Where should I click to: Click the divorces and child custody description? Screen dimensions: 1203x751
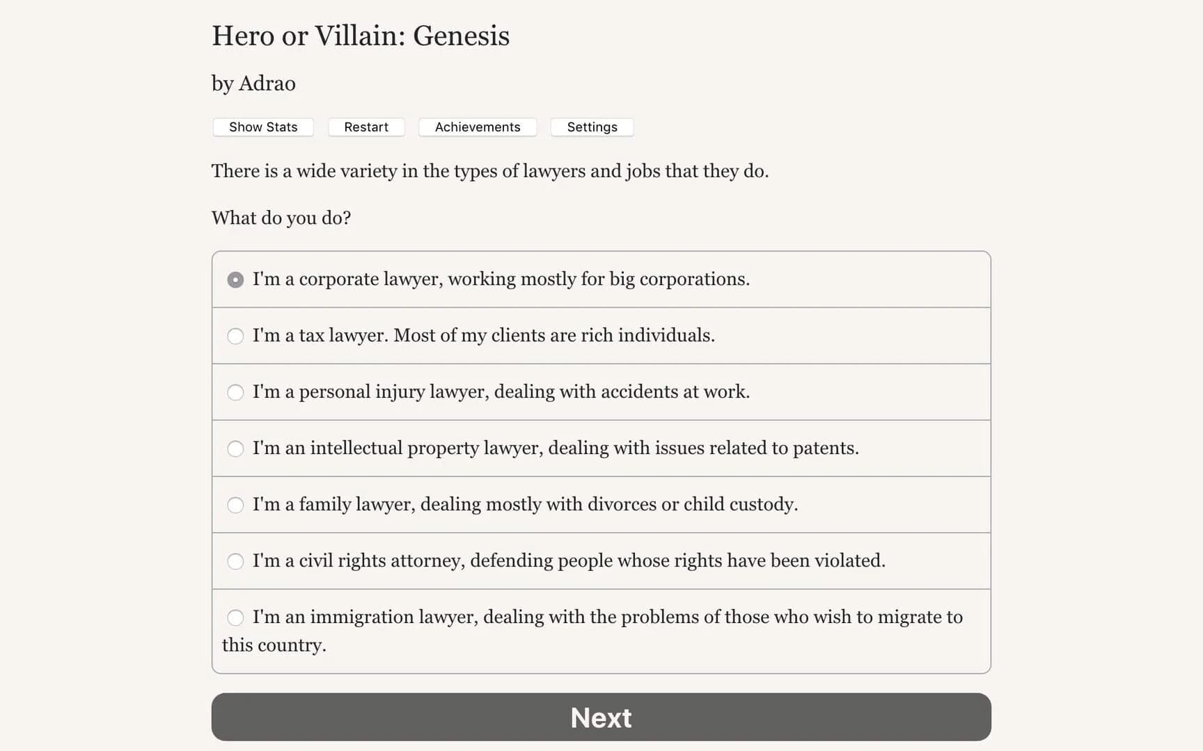pos(525,505)
